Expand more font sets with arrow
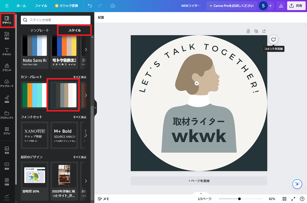307x203 pixels. pyautogui.click(x=86, y=135)
